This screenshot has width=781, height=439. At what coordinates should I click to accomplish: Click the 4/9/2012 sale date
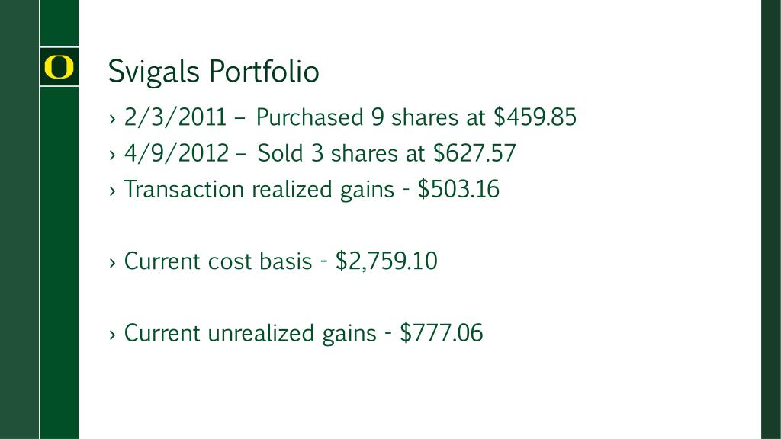176,154
